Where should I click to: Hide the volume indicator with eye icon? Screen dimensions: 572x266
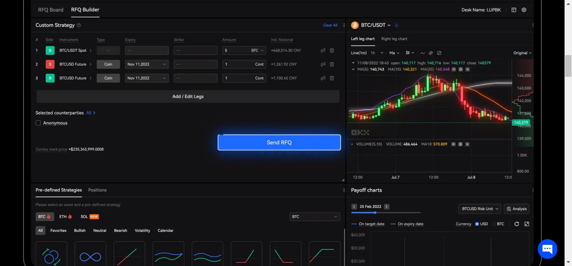(x=453, y=144)
